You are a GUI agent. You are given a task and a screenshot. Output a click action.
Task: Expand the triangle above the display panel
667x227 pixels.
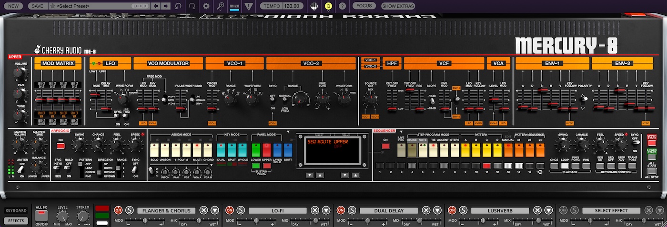[x=288, y=131]
